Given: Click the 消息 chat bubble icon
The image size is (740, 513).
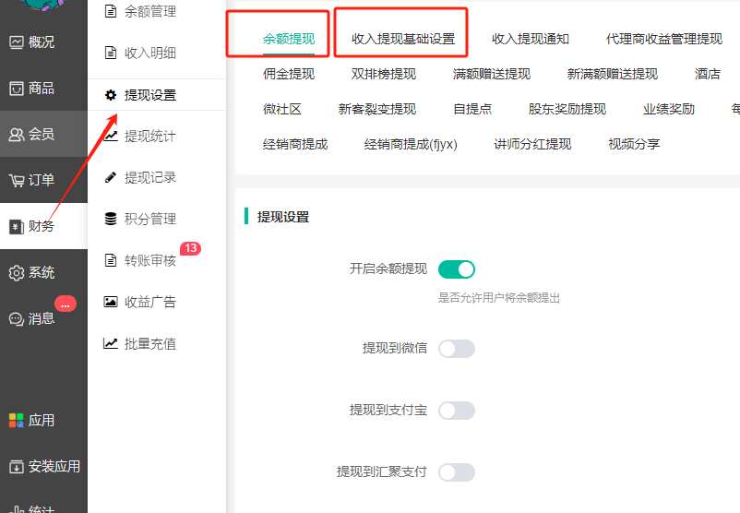Looking at the screenshot, I should coord(17,319).
